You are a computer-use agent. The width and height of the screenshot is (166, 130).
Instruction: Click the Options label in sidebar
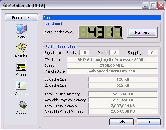[21, 94]
